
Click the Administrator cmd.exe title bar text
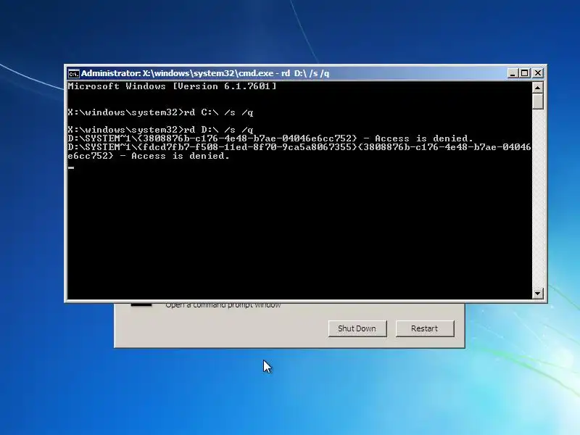pyautogui.click(x=205, y=73)
